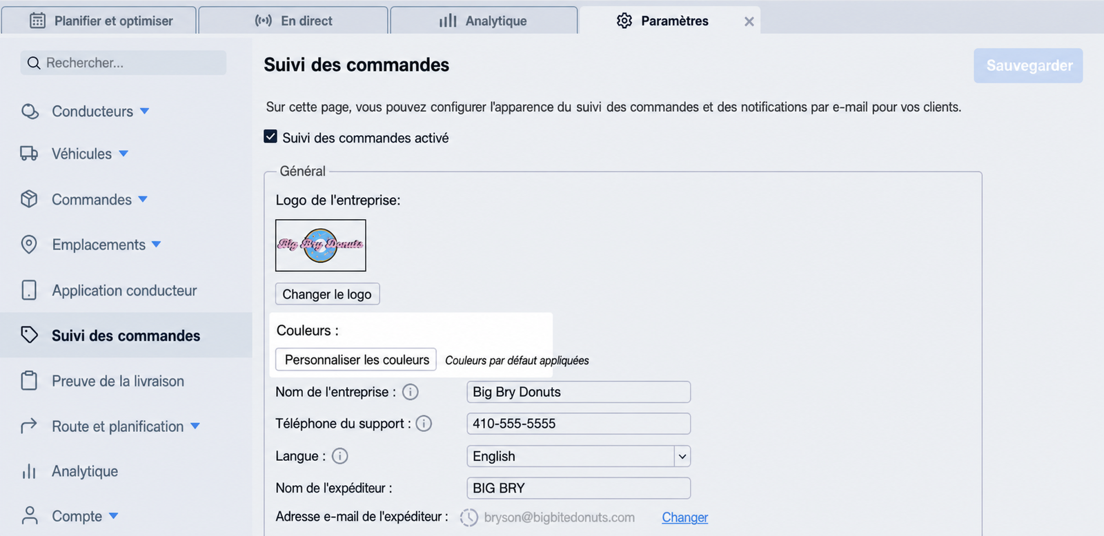Click info icon beside Téléphone du support
The width and height of the screenshot is (1104, 536).
(x=424, y=423)
